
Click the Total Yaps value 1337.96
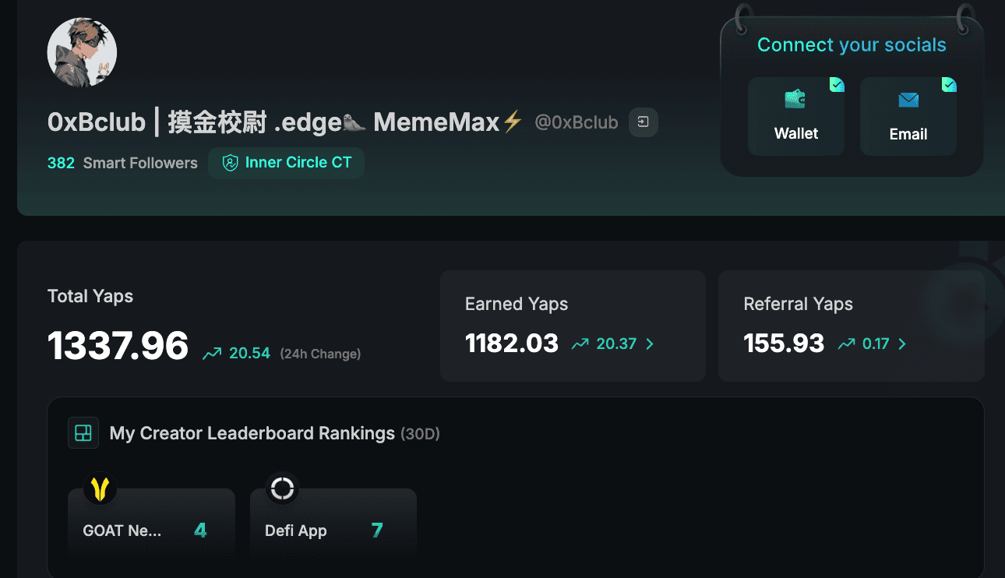[x=118, y=346]
